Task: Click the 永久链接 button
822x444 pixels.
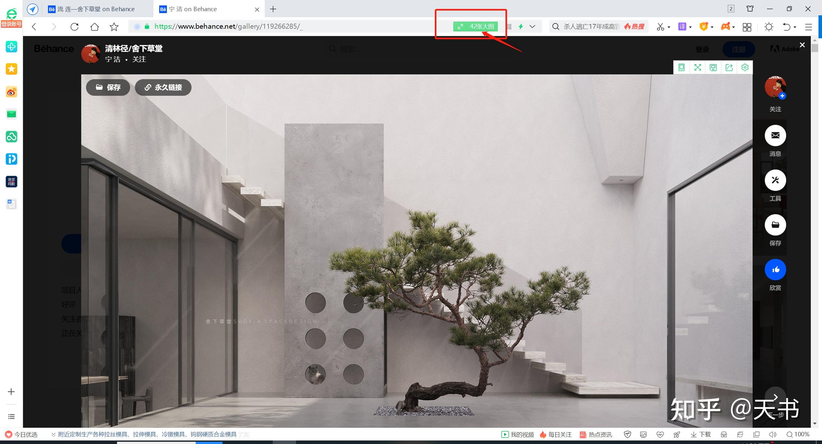Action: point(163,87)
